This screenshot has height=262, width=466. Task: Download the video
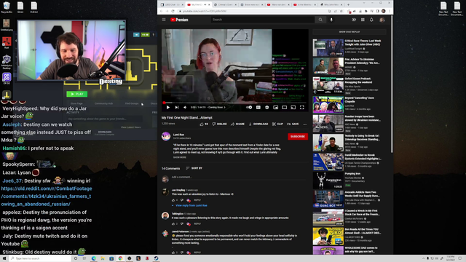(258, 124)
